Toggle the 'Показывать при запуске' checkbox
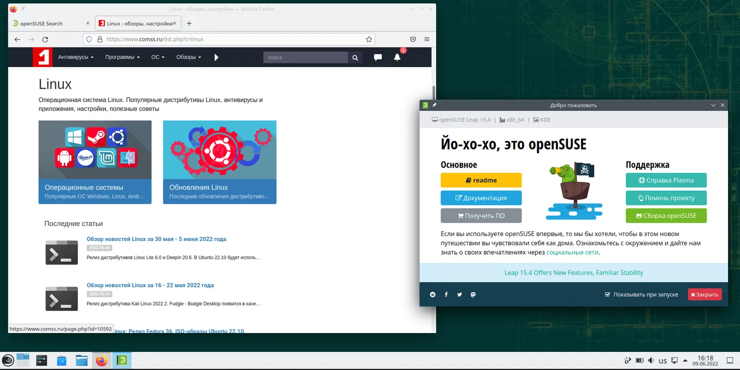The height and width of the screenshot is (370, 740). 608,295
